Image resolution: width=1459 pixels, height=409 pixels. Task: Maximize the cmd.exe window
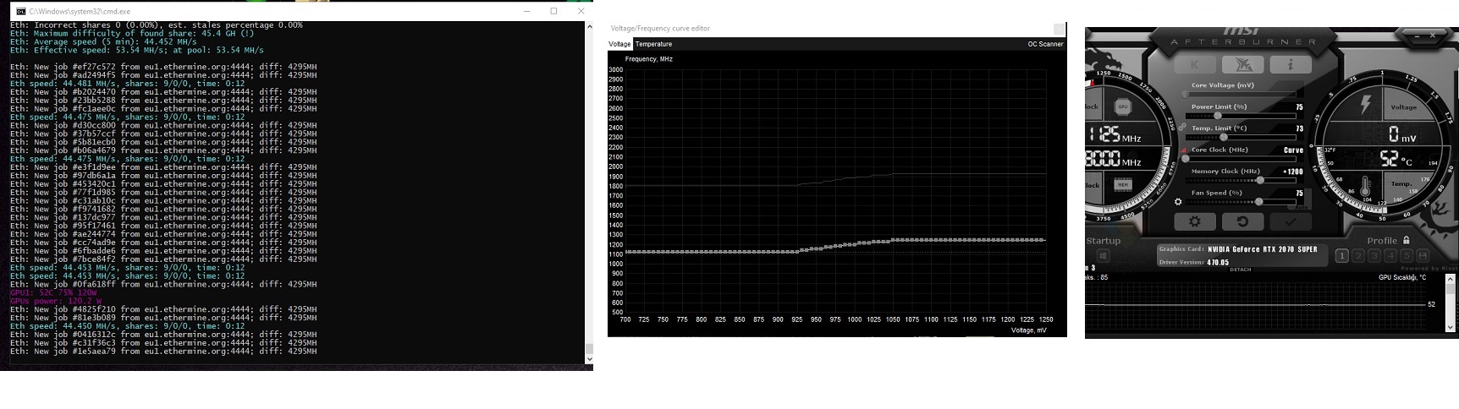(x=553, y=11)
